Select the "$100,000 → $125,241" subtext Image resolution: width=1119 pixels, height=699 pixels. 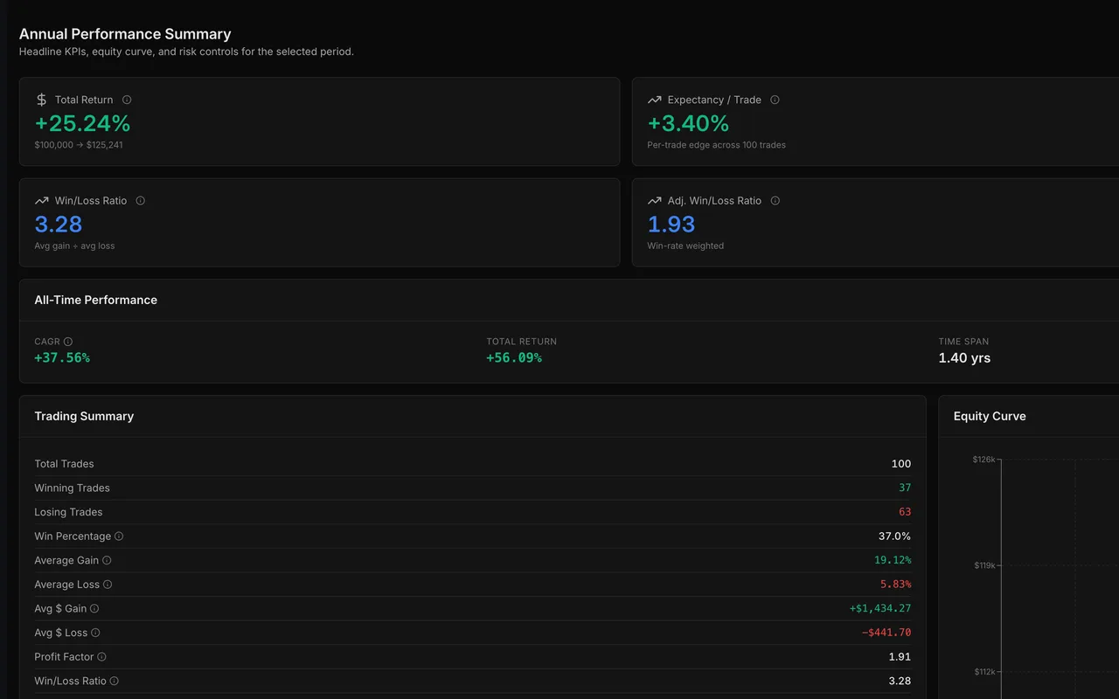(79, 145)
